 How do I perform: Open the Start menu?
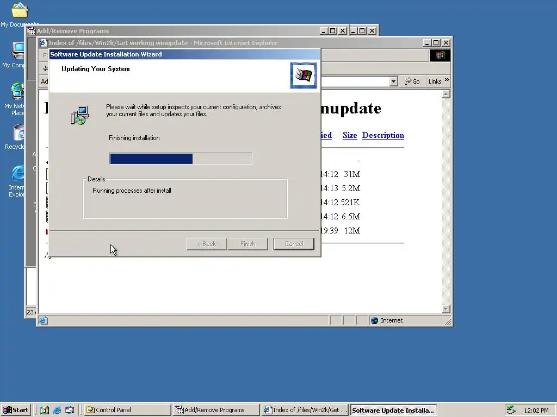16,410
